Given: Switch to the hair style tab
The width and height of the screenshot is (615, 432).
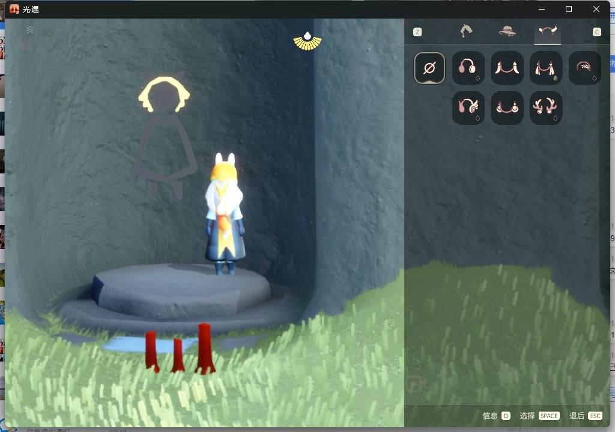Looking at the screenshot, I should coord(466,31).
